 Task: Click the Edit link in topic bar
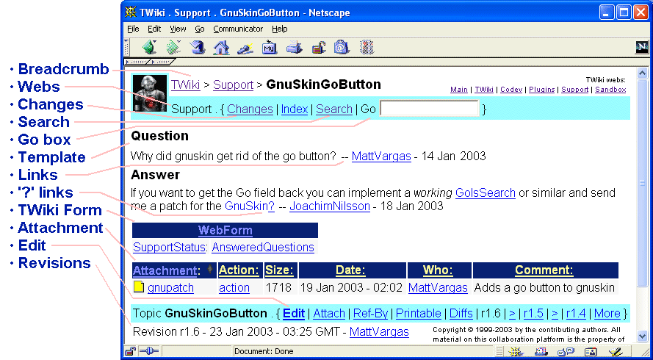click(x=294, y=314)
